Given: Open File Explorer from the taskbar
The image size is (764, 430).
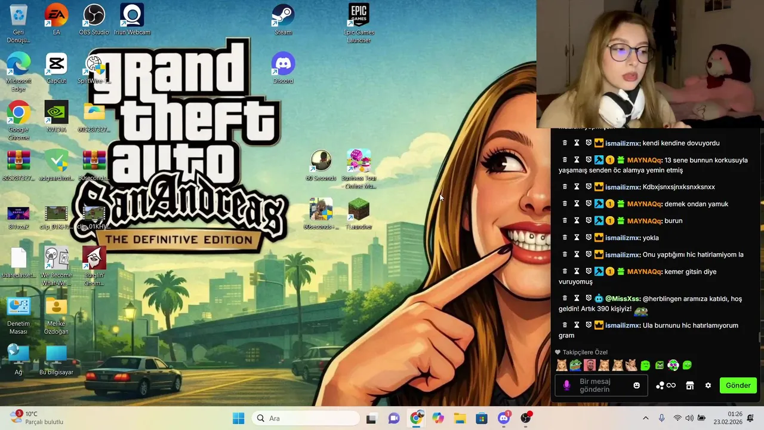Looking at the screenshot, I should click(460, 418).
